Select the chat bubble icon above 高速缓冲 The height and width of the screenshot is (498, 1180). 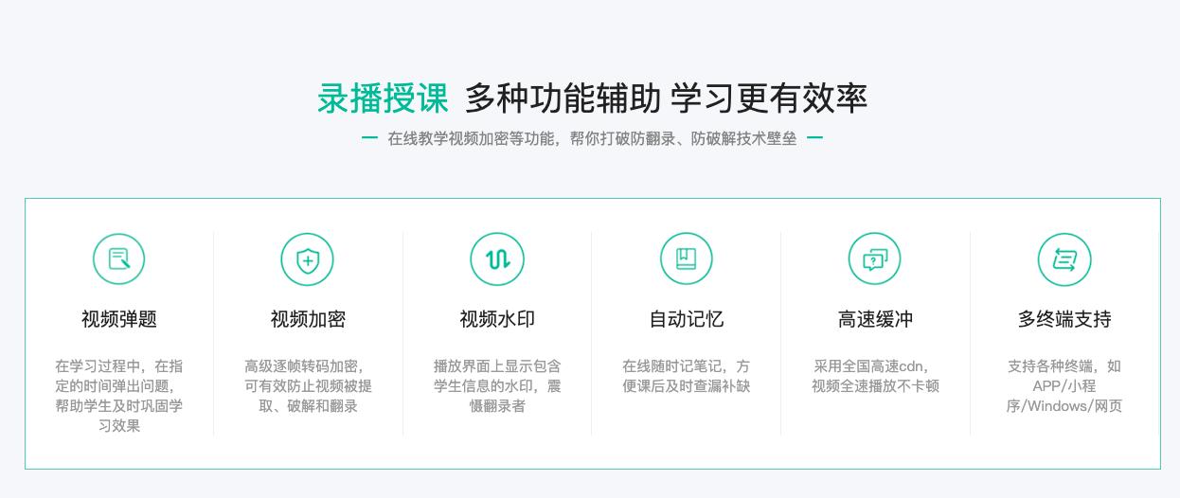(874, 258)
